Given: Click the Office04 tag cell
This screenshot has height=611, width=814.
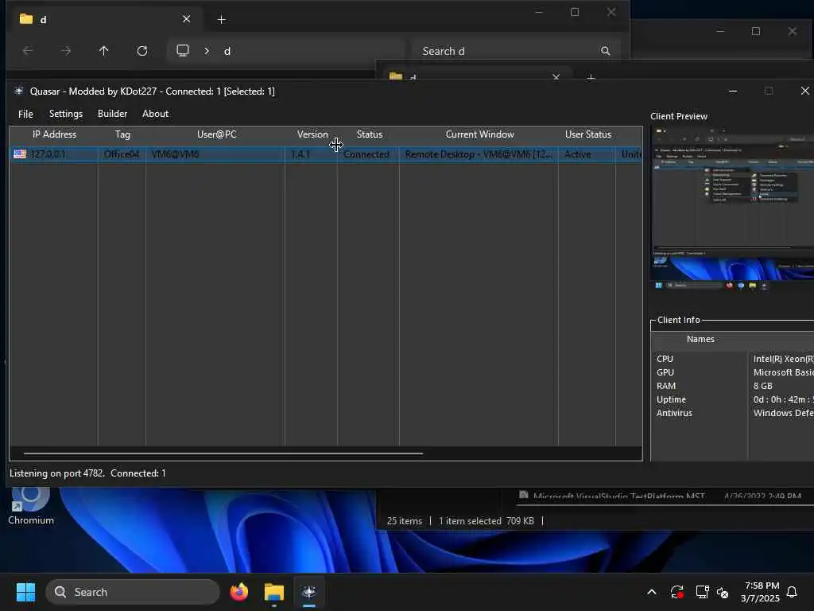Looking at the screenshot, I should (x=121, y=154).
